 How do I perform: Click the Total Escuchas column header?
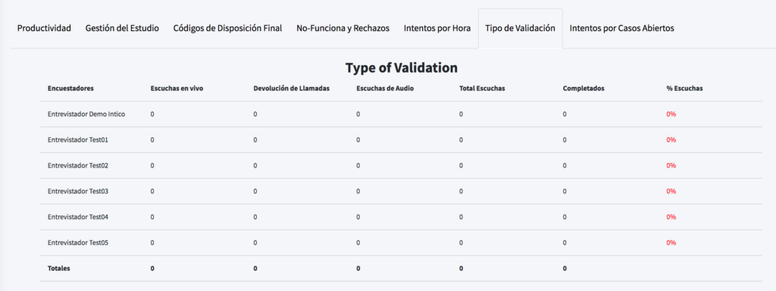point(481,89)
